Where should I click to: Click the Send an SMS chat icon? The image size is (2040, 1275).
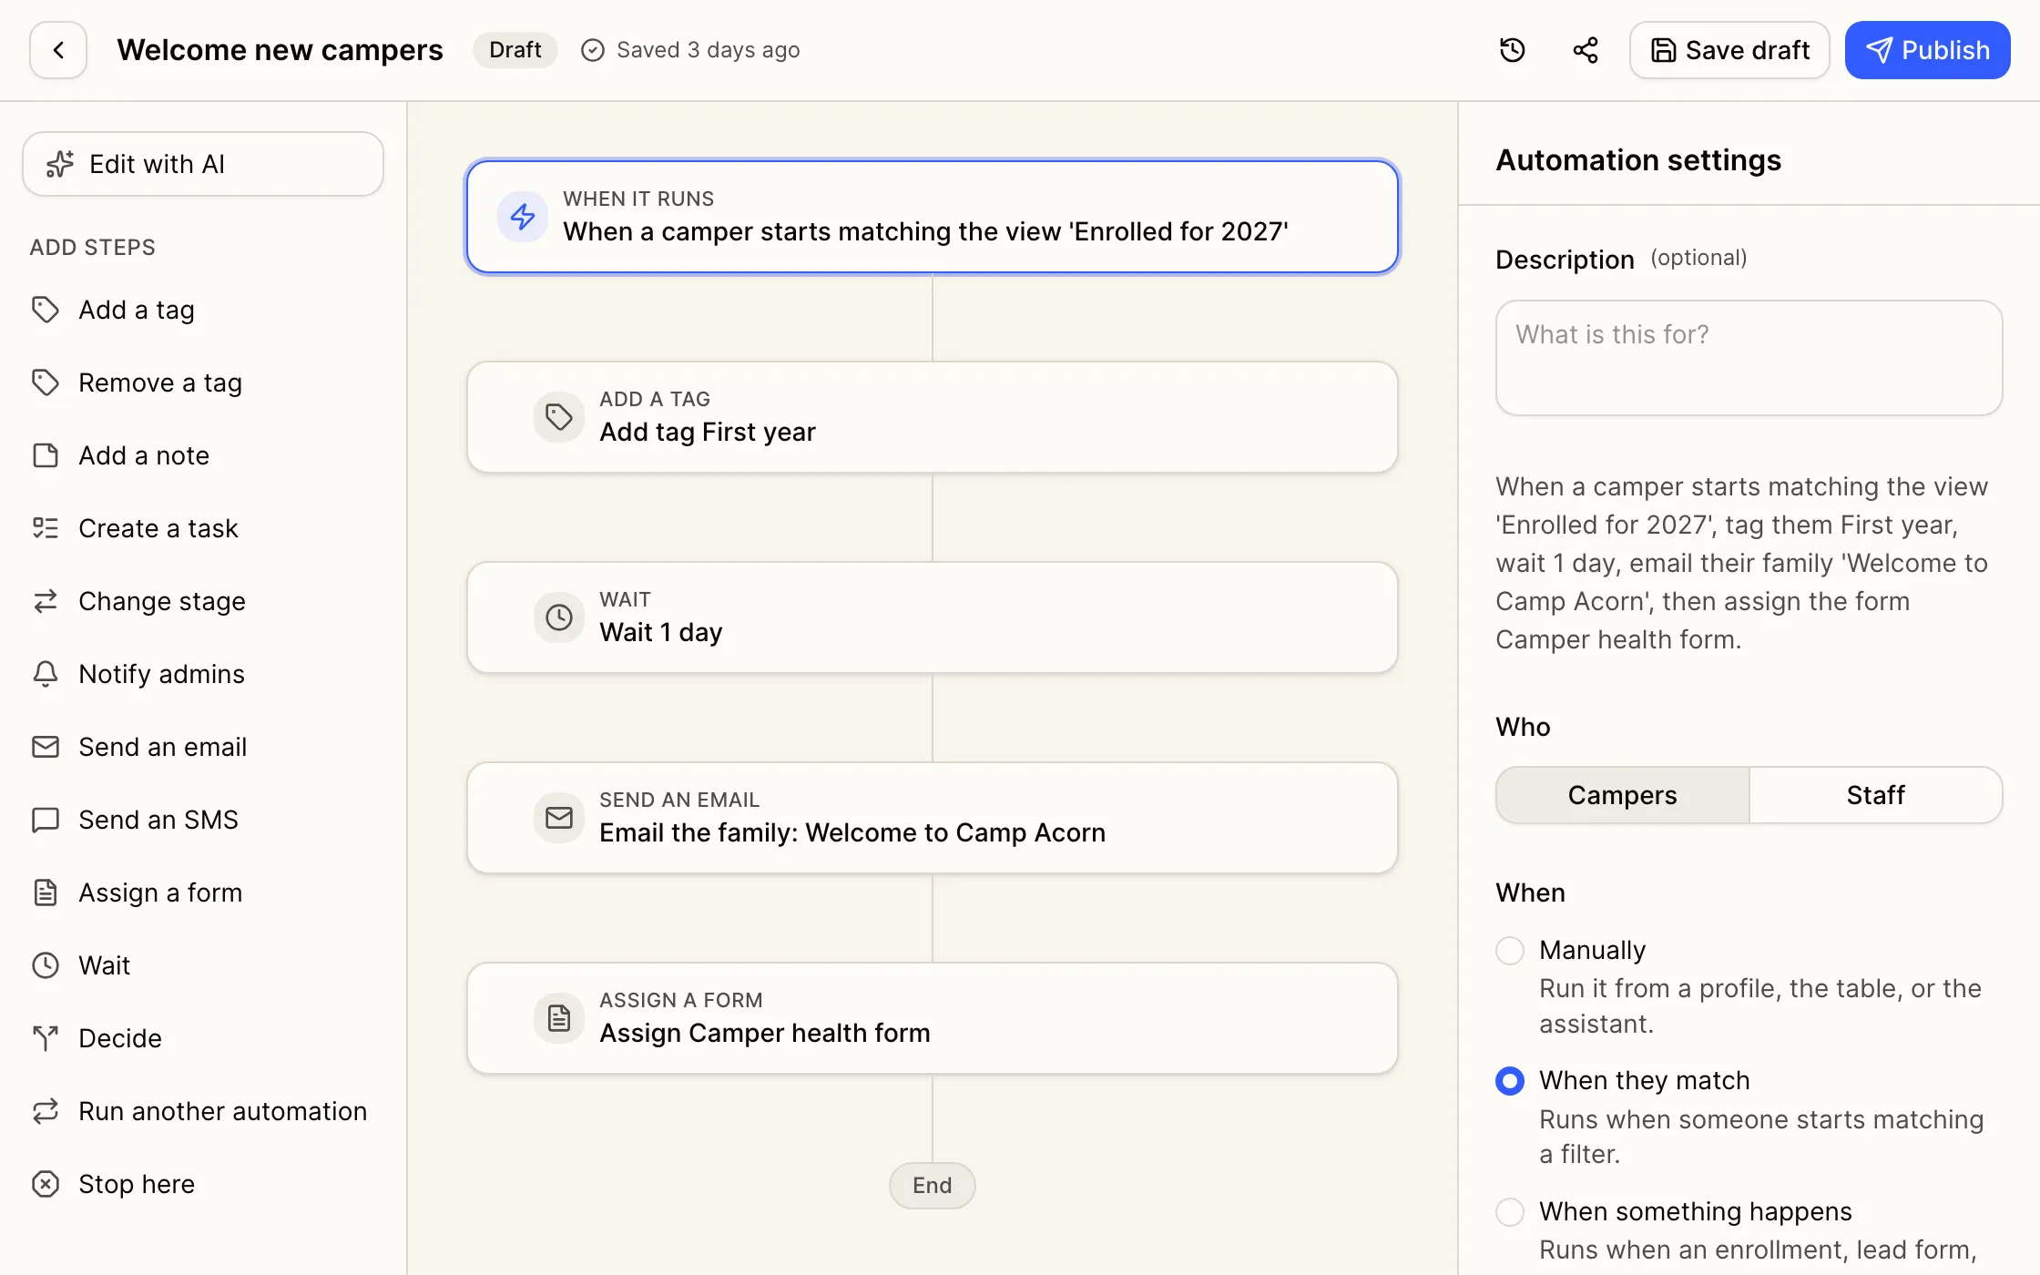(x=46, y=820)
